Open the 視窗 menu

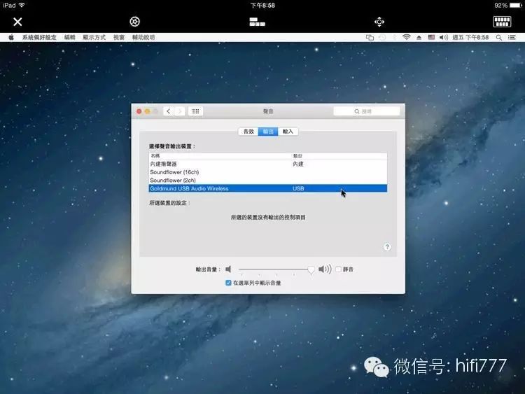[x=119, y=37]
